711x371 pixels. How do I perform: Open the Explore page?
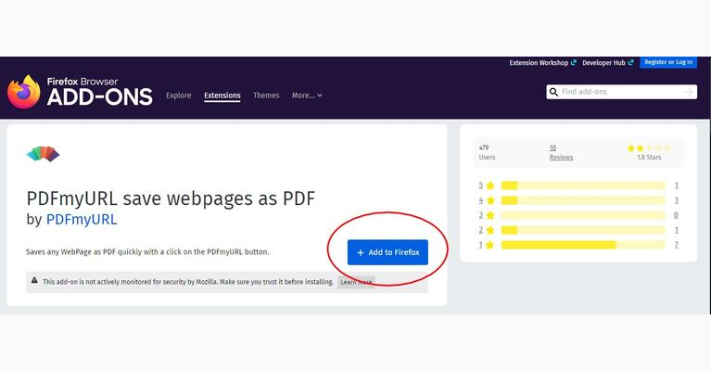179,96
